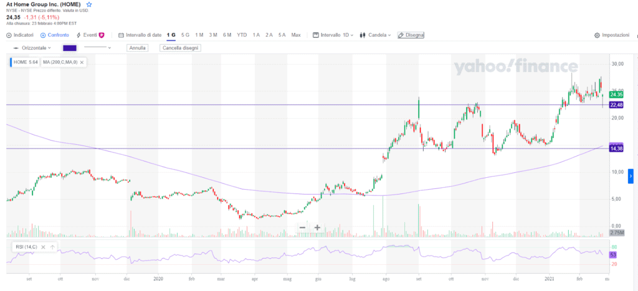
Task: Expand the line style dropdown
Action: pos(97,48)
